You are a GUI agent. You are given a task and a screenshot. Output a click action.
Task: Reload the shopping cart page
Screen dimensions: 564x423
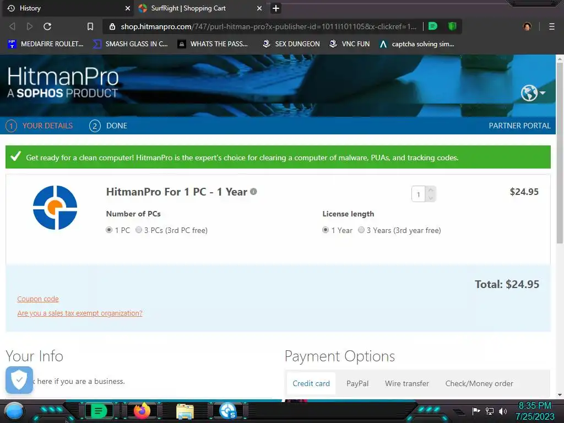tap(47, 26)
